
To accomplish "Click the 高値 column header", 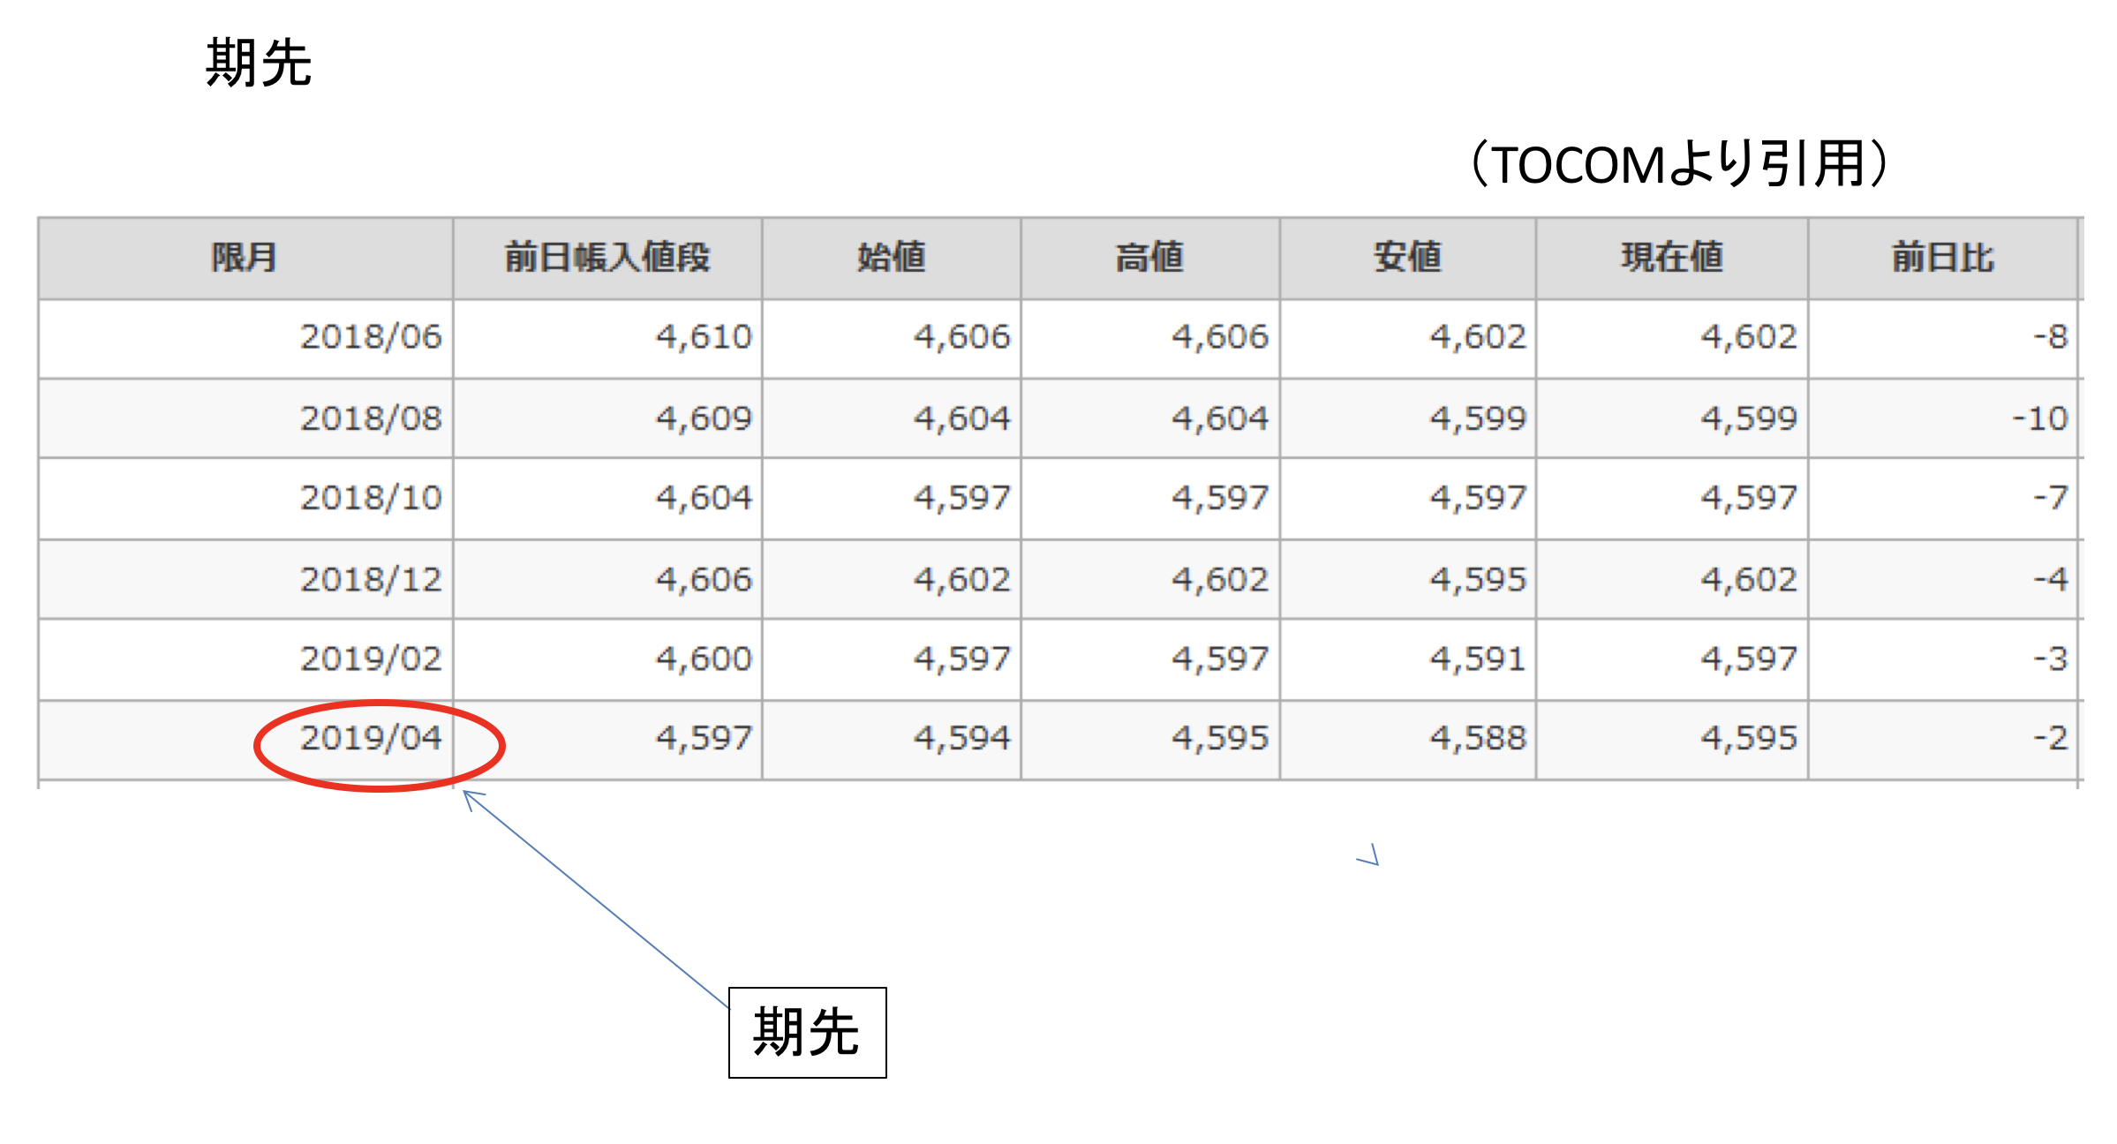I will point(1149,258).
